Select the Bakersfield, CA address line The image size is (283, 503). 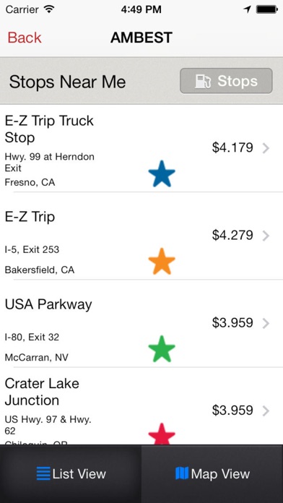click(40, 270)
